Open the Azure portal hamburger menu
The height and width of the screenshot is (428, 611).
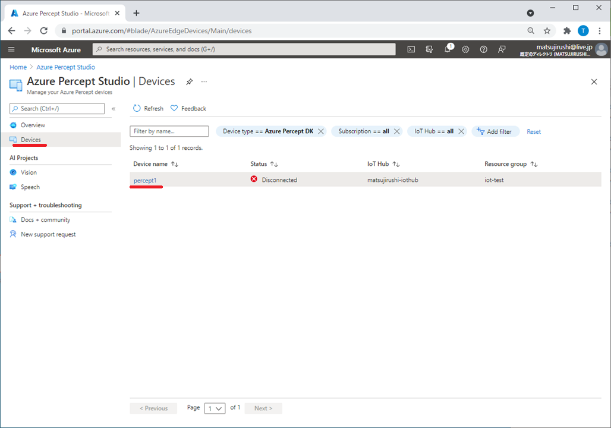(11, 49)
